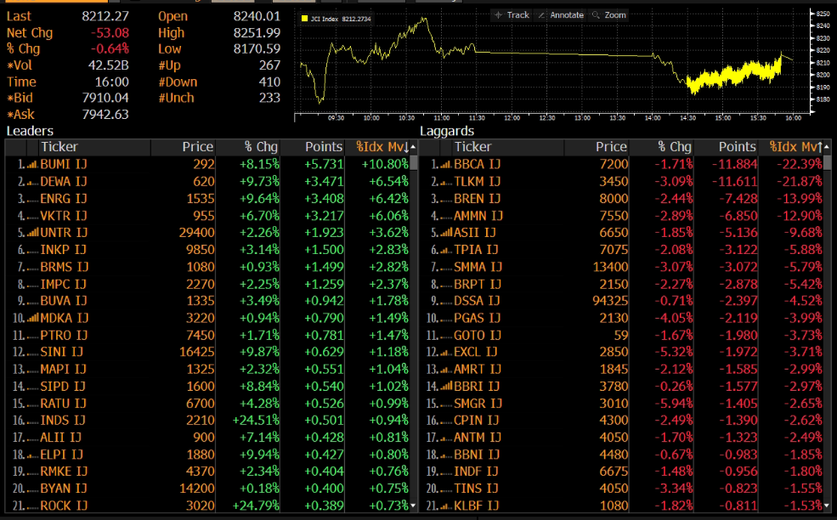Viewport: 837px width, 520px height.
Task: Click the bar-chart icon beside BBCA IJ
Action: (x=445, y=164)
